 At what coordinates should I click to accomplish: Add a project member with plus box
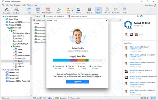click(x=141, y=35)
